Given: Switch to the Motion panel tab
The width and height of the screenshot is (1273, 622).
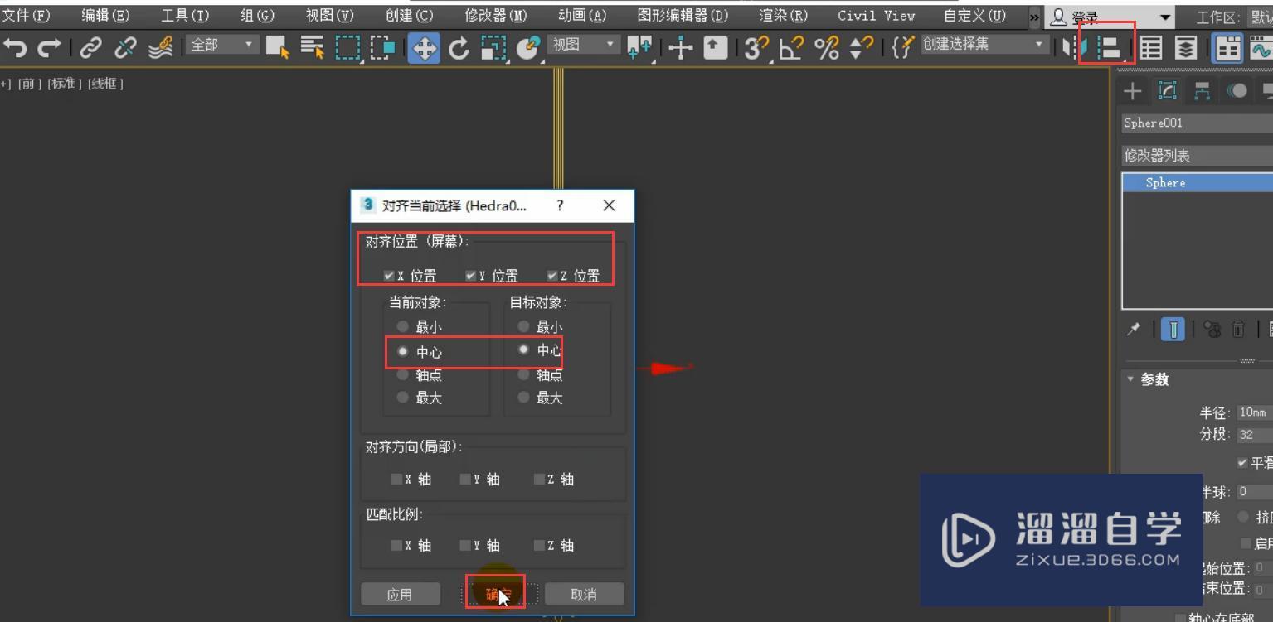Looking at the screenshot, I should pyautogui.click(x=1237, y=91).
